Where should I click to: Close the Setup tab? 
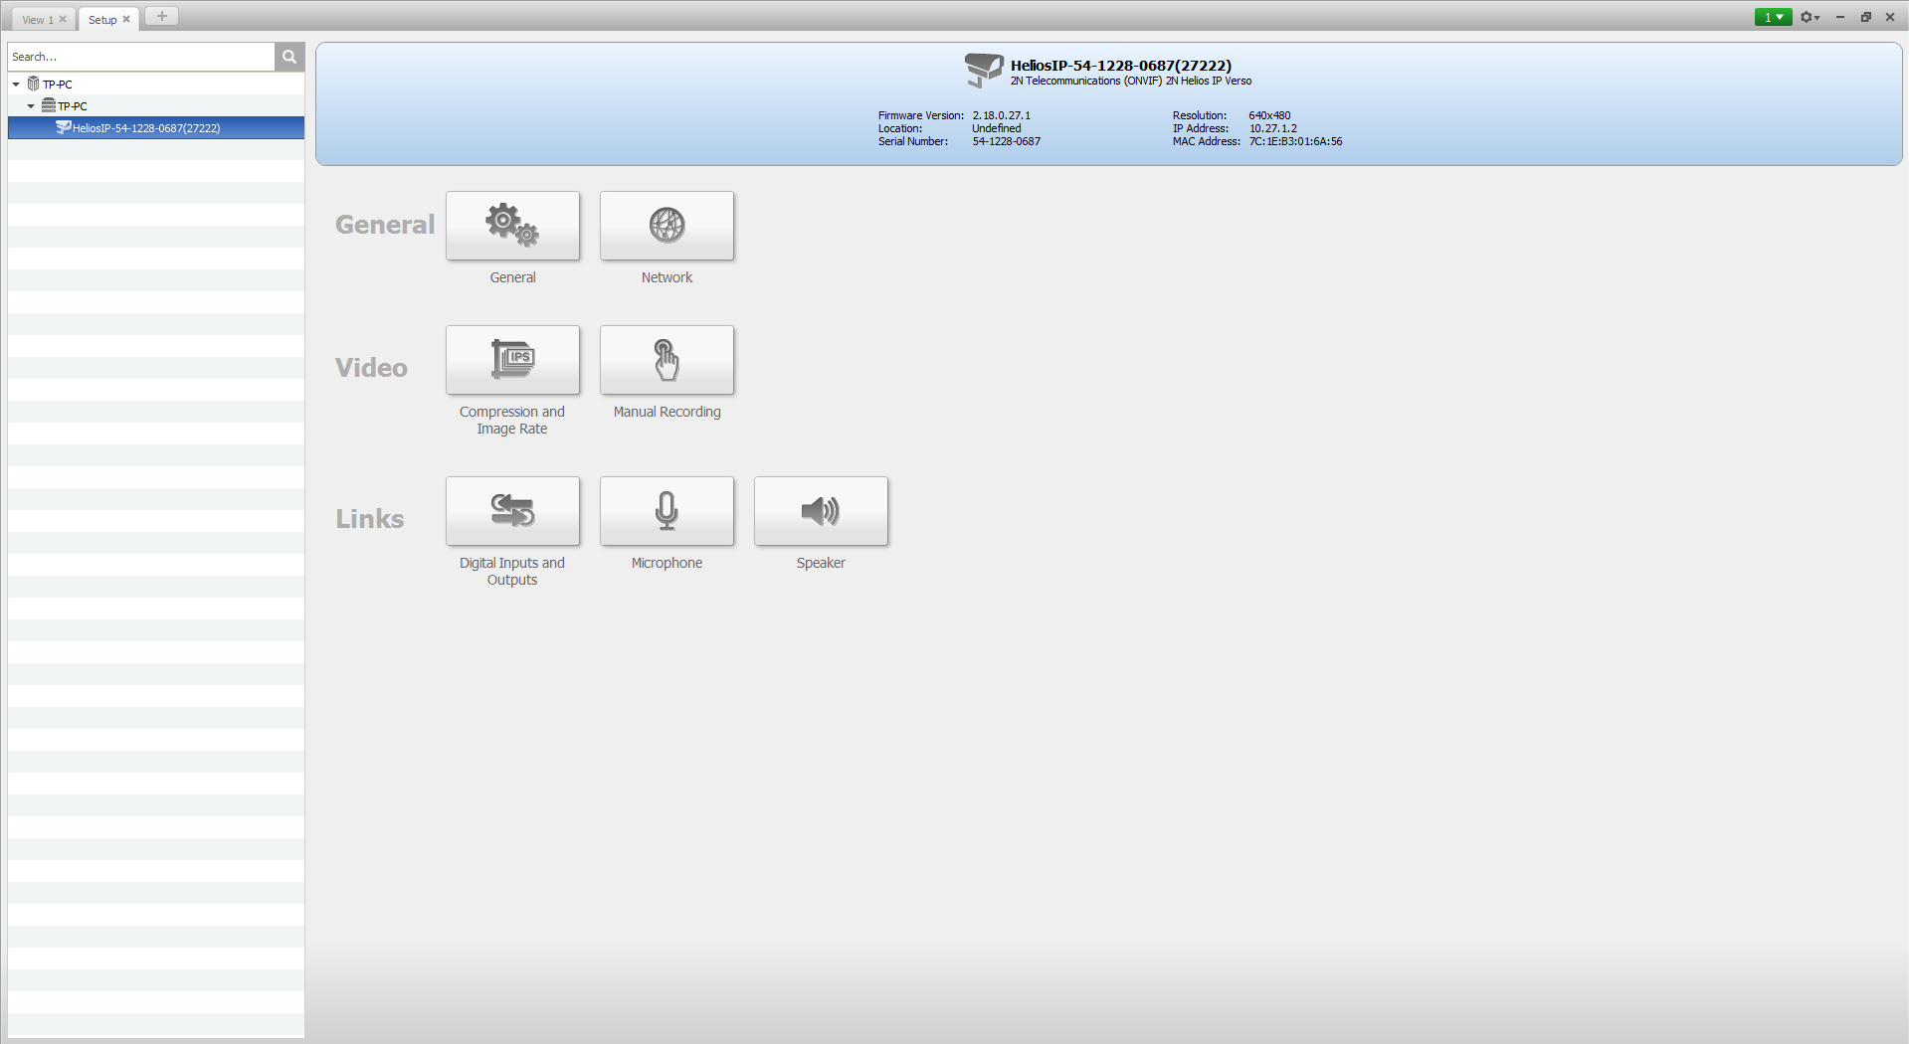pos(126,20)
